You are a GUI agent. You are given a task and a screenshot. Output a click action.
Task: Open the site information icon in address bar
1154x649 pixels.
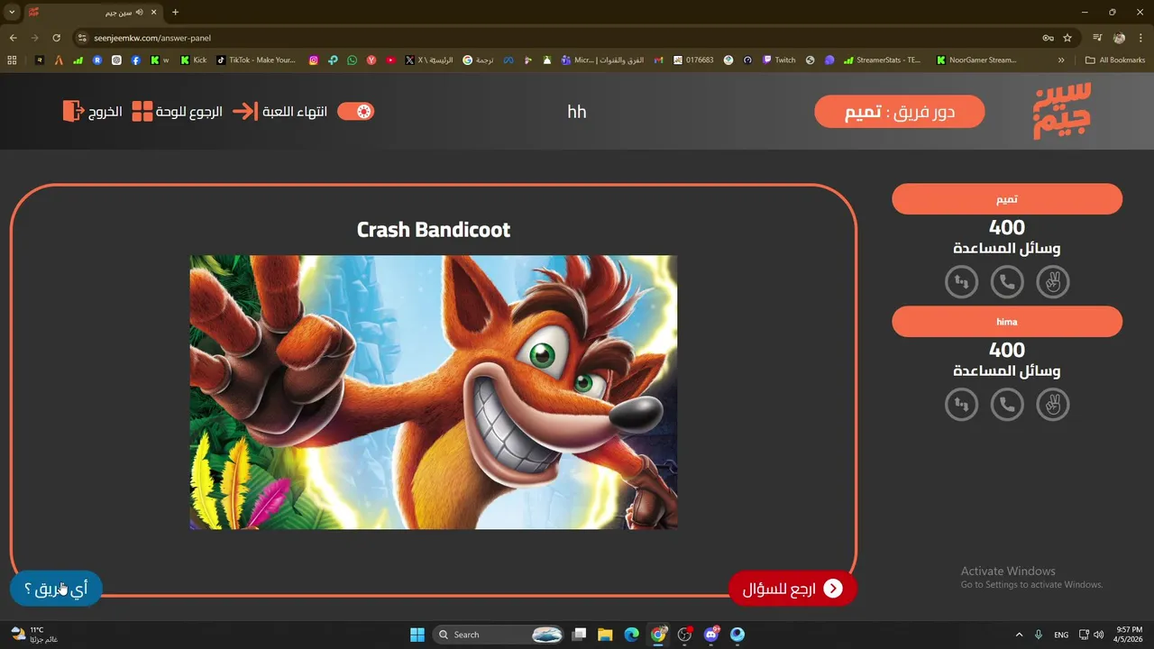pyautogui.click(x=81, y=38)
